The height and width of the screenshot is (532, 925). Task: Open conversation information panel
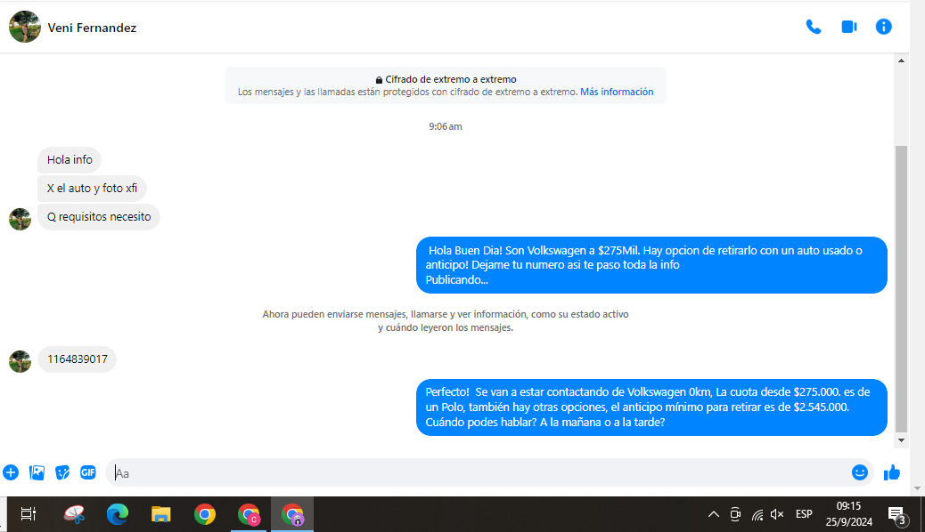883,27
